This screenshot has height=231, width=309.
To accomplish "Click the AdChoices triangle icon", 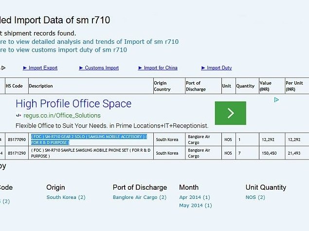I will [276, 100].
